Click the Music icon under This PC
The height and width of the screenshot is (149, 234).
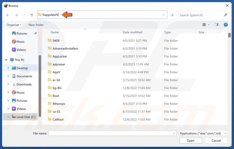point(14,92)
